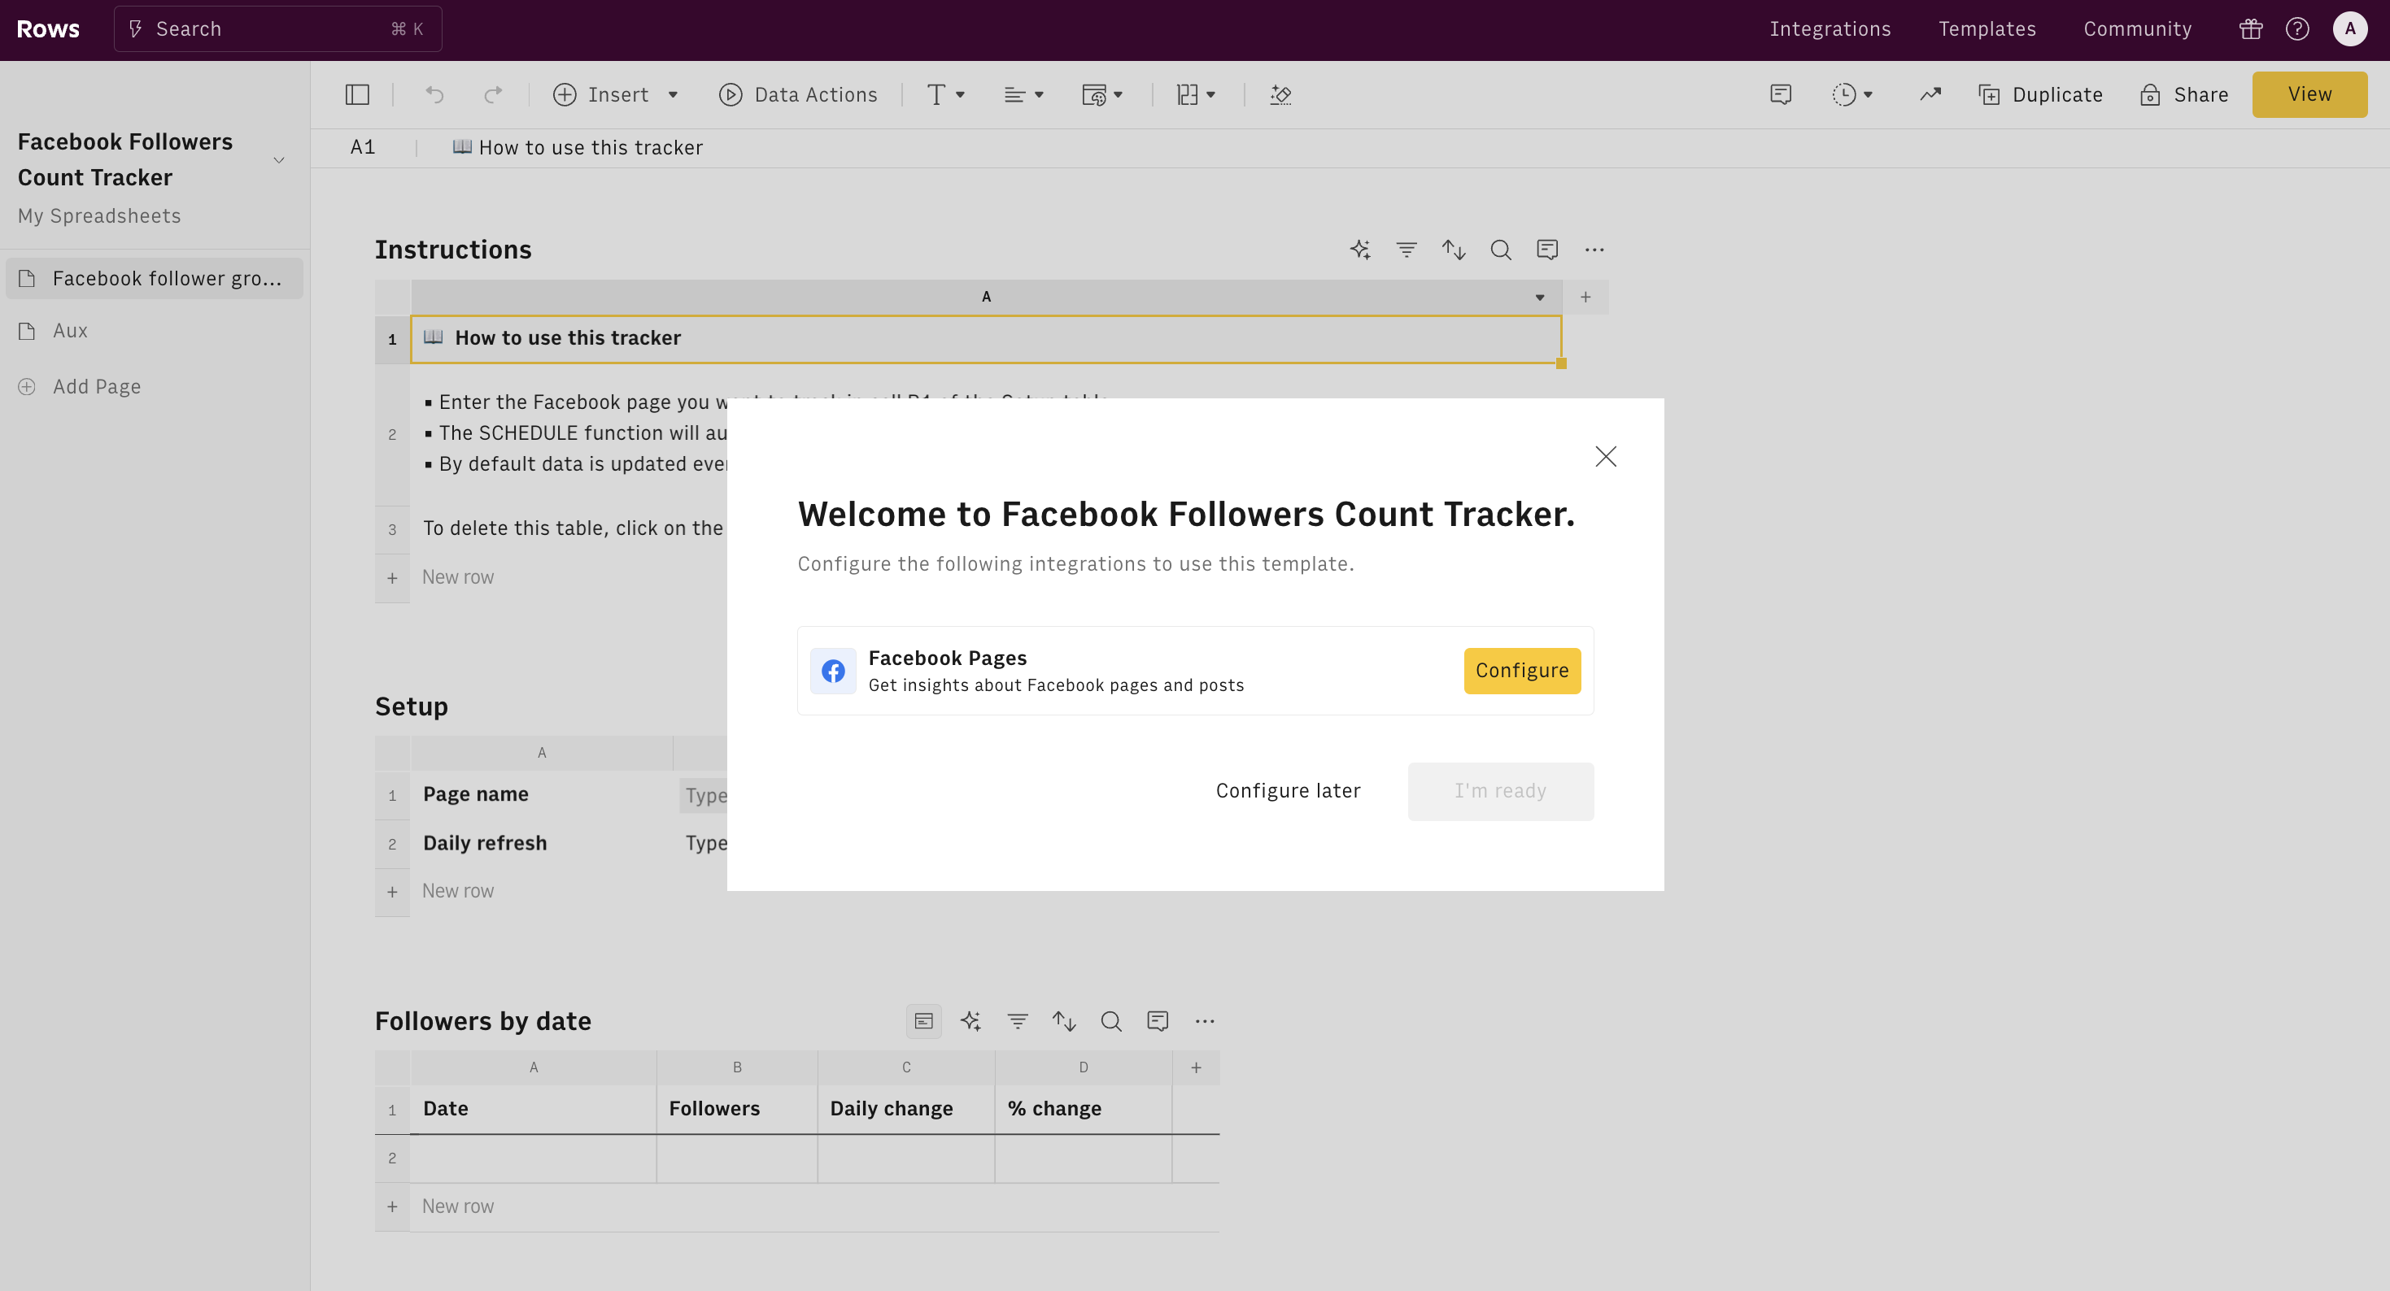Select the Daily refresh cell in Setup
The image size is (2390, 1291).
point(542,843)
